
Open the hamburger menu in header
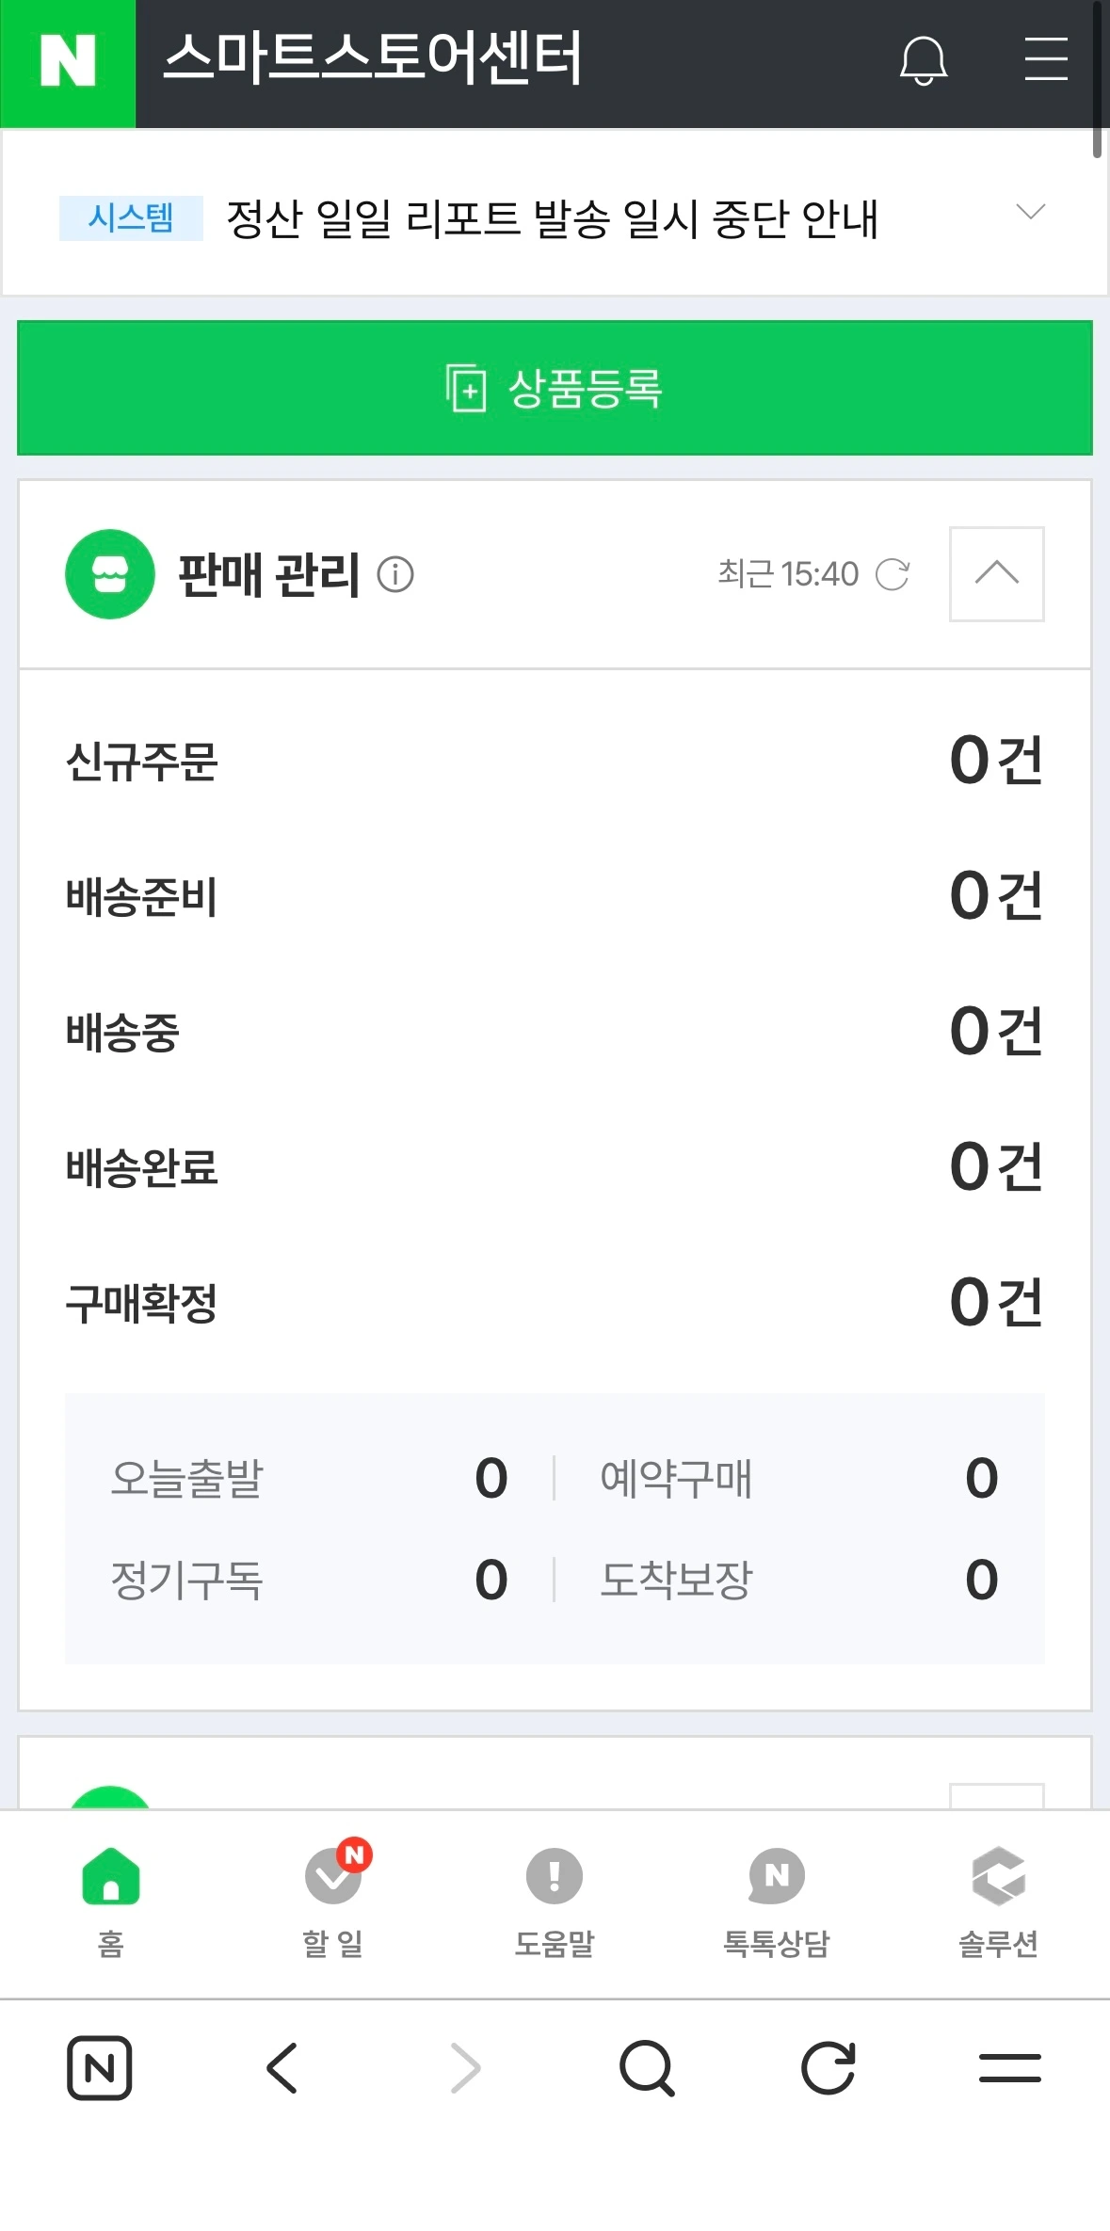[x=1045, y=59]
